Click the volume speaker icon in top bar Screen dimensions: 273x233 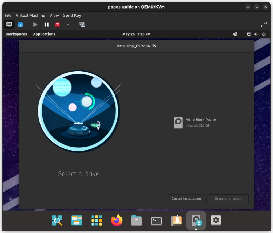pyautogui.click(x=256, y=34)
